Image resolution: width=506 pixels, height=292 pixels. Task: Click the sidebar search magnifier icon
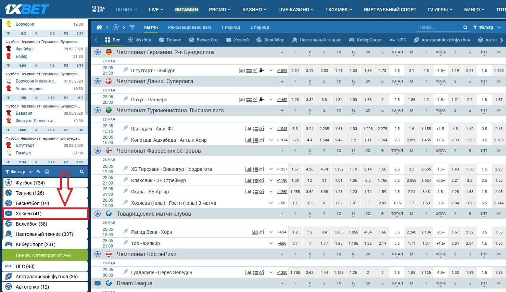[x=82, y=172]
